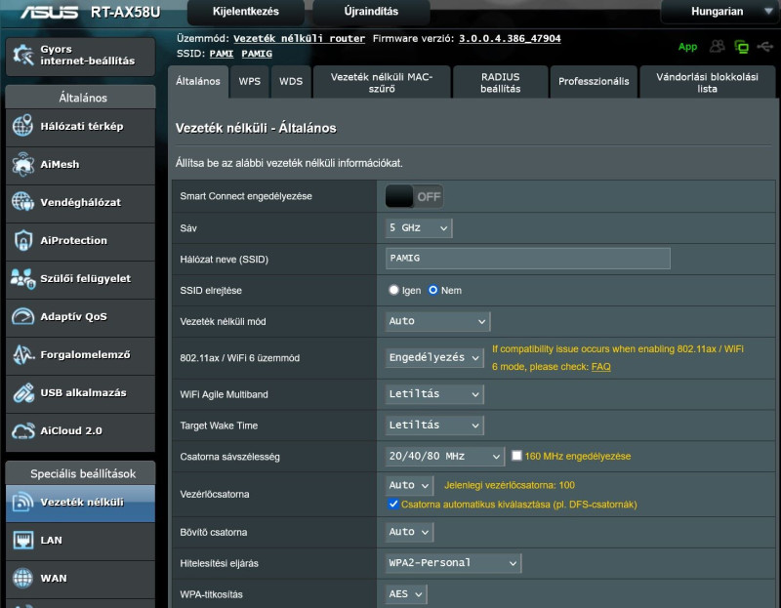
Task: Click the firmware version 3.0.0.4.386_47904 link
Action: tap(510, 38)
